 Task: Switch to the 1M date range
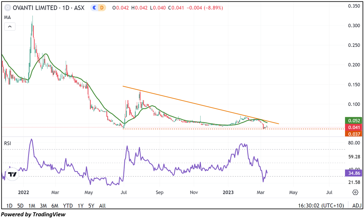point(32,206)
